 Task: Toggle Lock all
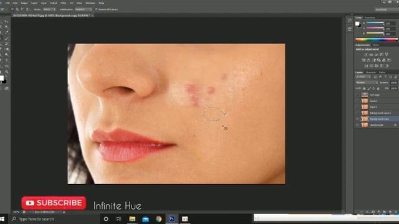[378, 88]
